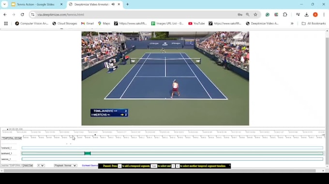Select the Deeptimize Video Annotator tab
This screenshot has width=329, height=184.
coord(91,4)
